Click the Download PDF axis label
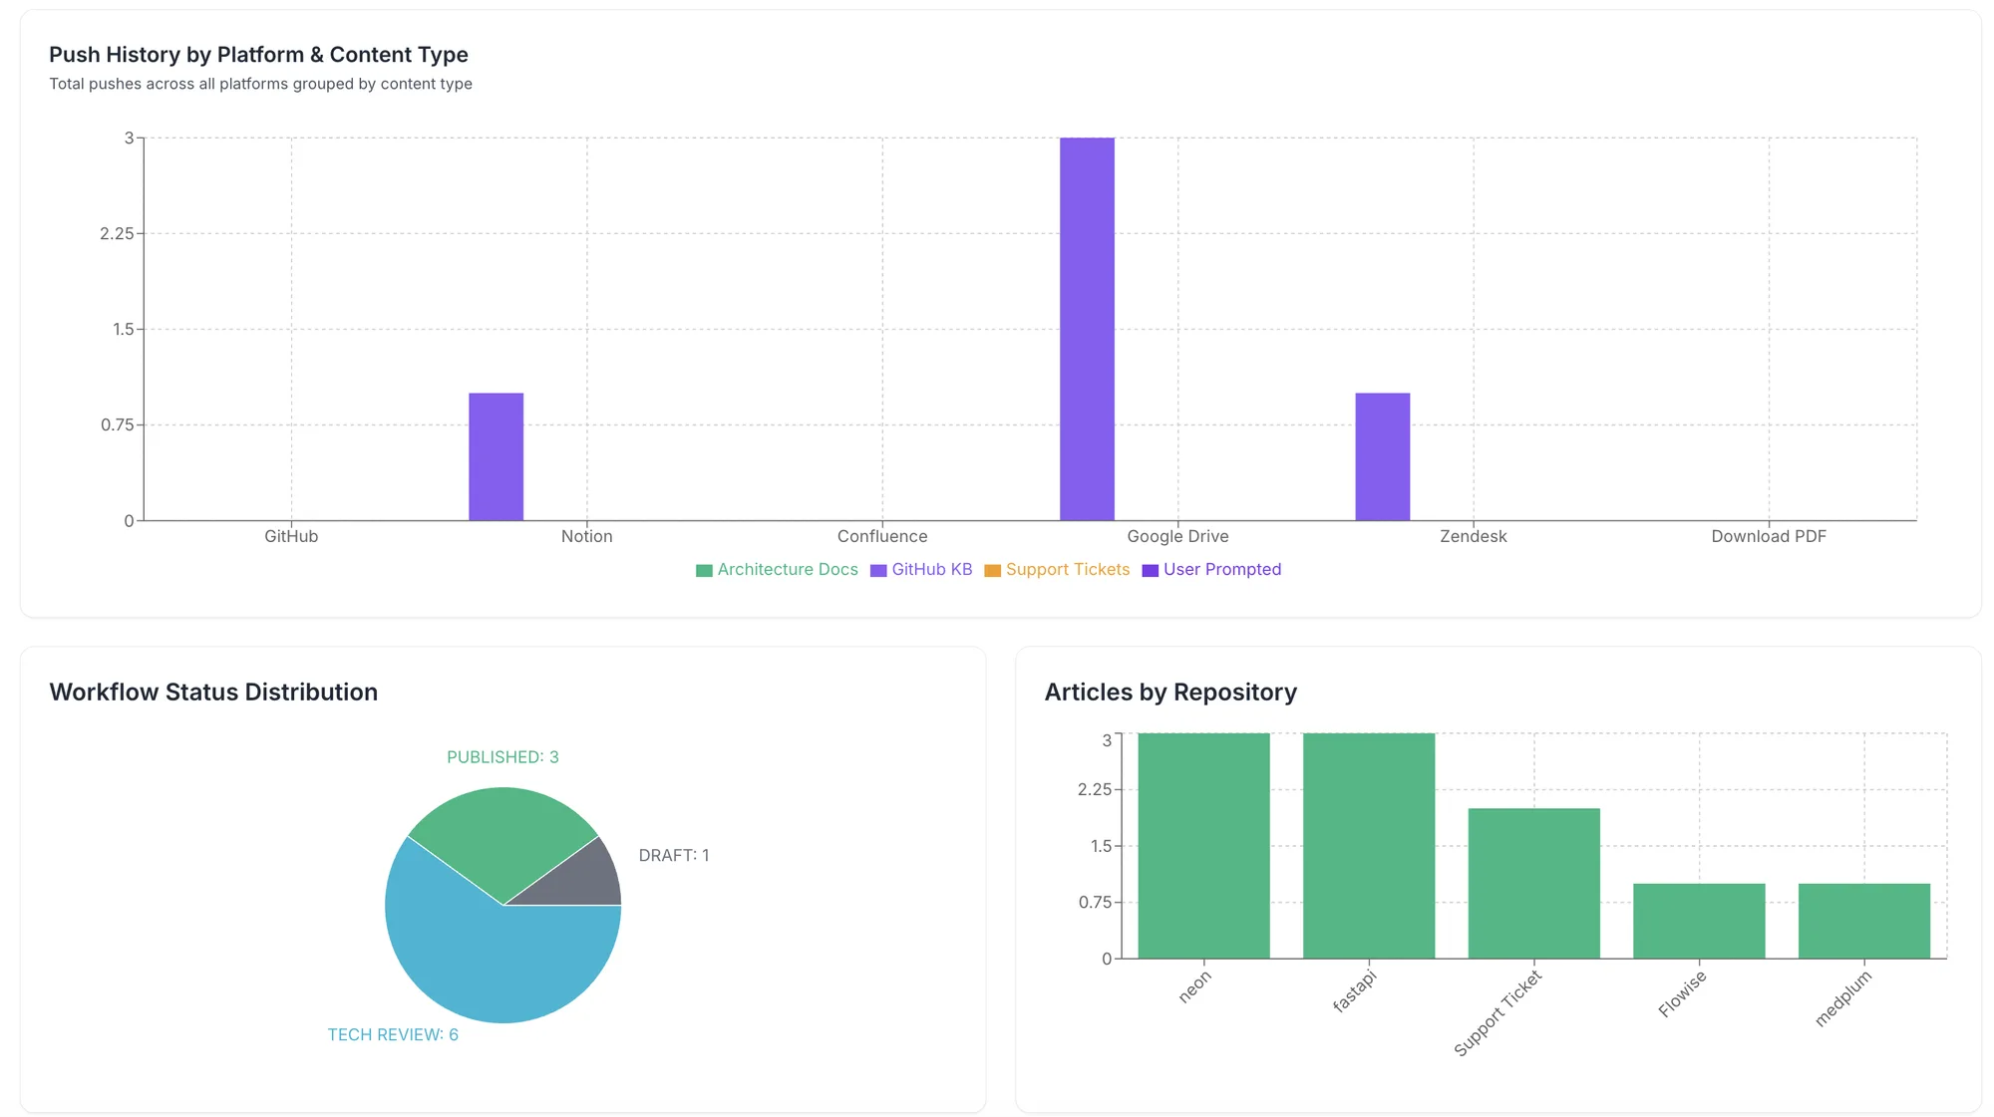 point(1769,536)
